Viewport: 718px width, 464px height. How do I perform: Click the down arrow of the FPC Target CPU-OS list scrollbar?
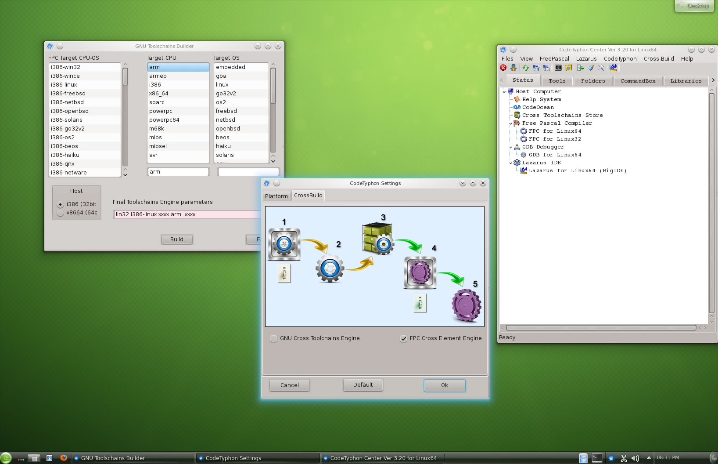[125, 175]
